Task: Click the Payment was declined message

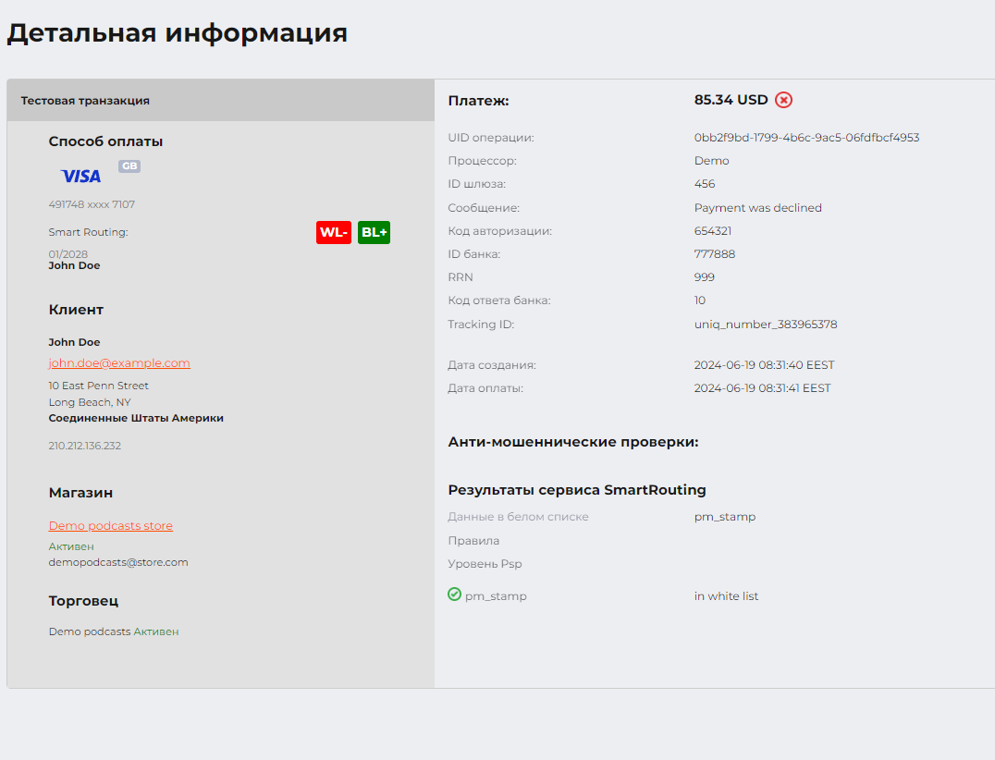Action: point(757,208)
